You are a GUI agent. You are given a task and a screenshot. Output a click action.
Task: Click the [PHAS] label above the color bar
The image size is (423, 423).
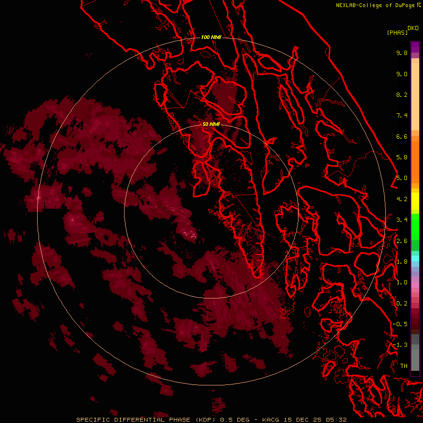coord(397,32)
